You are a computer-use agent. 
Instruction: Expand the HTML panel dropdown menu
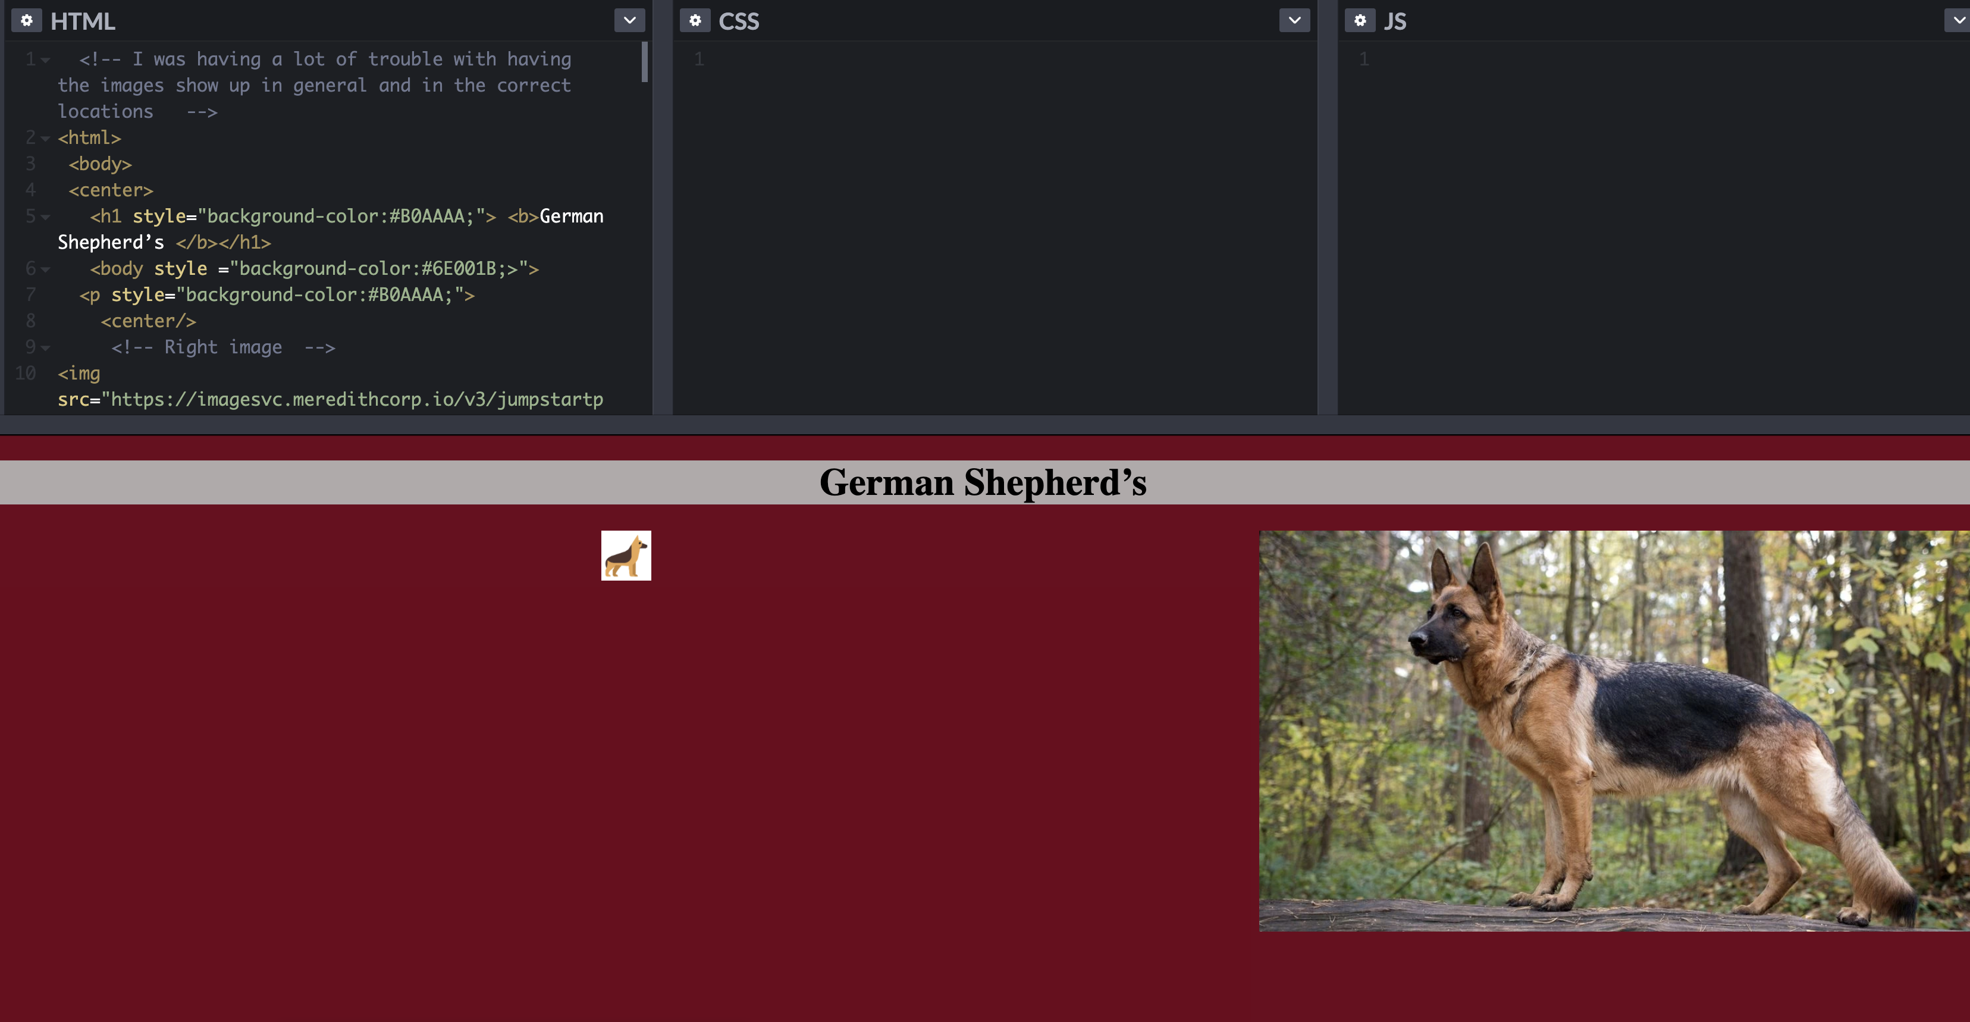tap(629, 21)
